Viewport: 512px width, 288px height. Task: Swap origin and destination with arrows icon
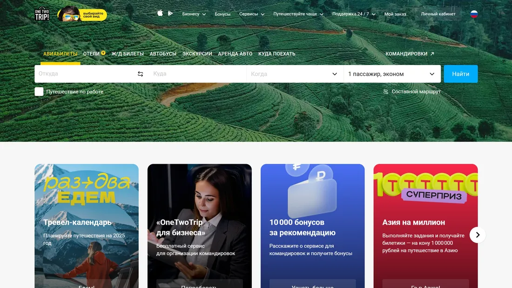point(141,74)
